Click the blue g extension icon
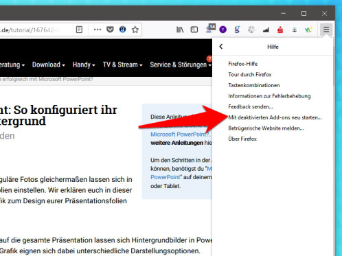 [x=237, y=30]
